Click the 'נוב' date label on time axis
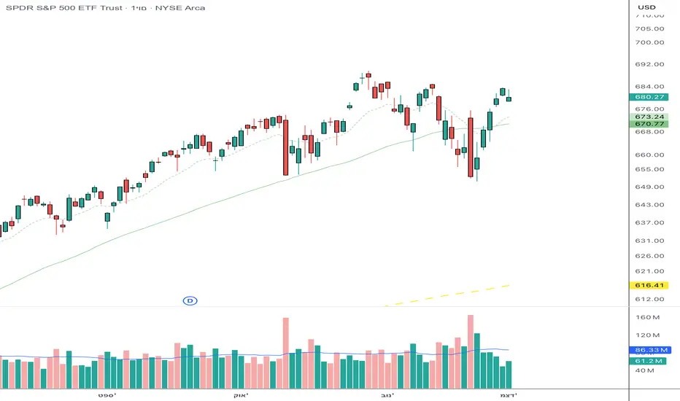This screenshot has height=401, width=680. pyautogui.click(x=387, y=394)
